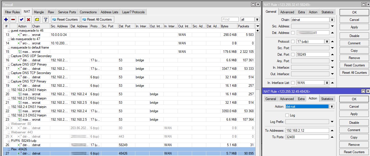Collapse the To Addresses field arrow

pos(332,131)
